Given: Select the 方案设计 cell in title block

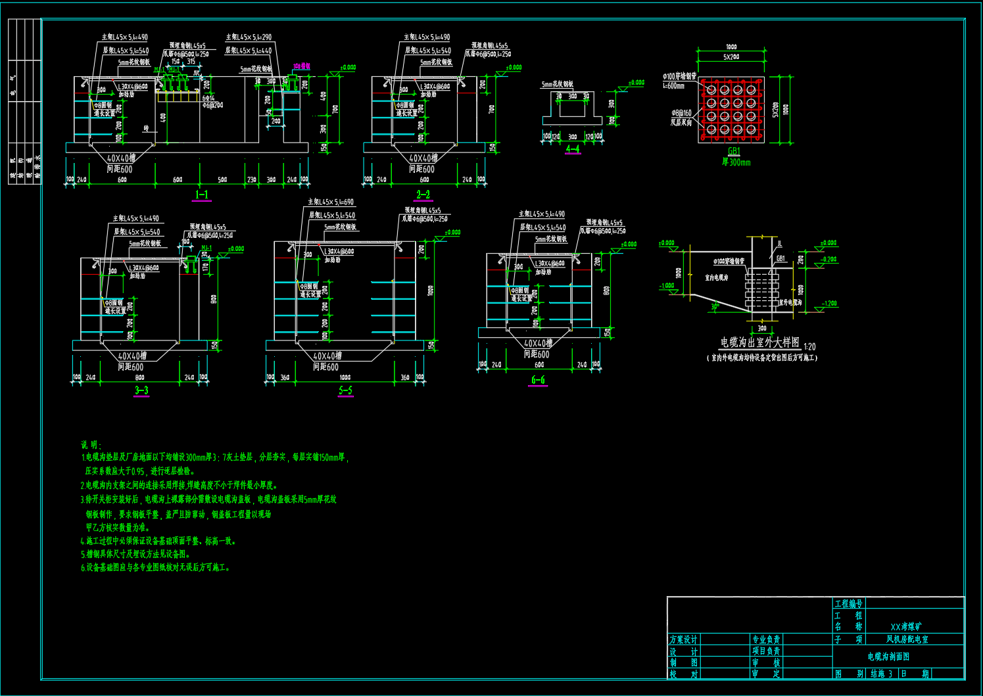Looking at the screenshot, I should click(x=683, y=639).
